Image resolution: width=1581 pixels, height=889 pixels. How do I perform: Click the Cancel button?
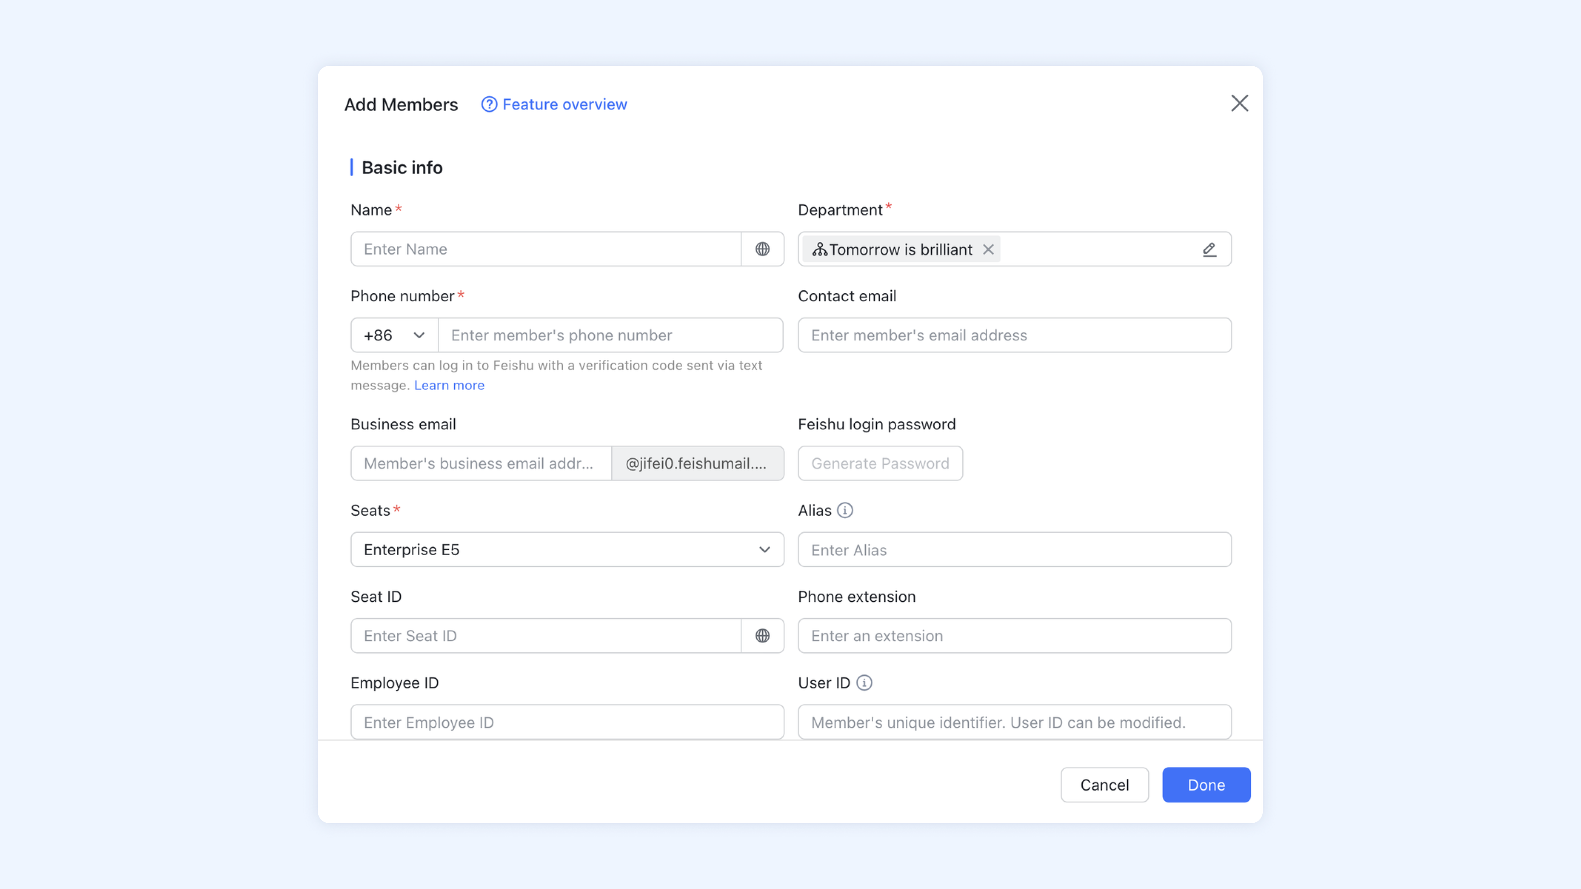[1104, 785]
